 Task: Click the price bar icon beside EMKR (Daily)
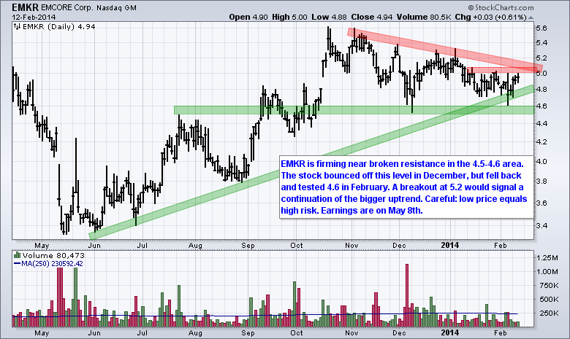click(17, 26)
